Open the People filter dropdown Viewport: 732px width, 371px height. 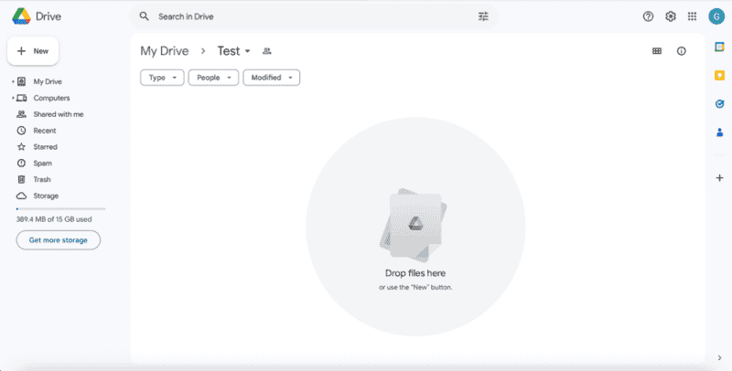pos(213,78)
